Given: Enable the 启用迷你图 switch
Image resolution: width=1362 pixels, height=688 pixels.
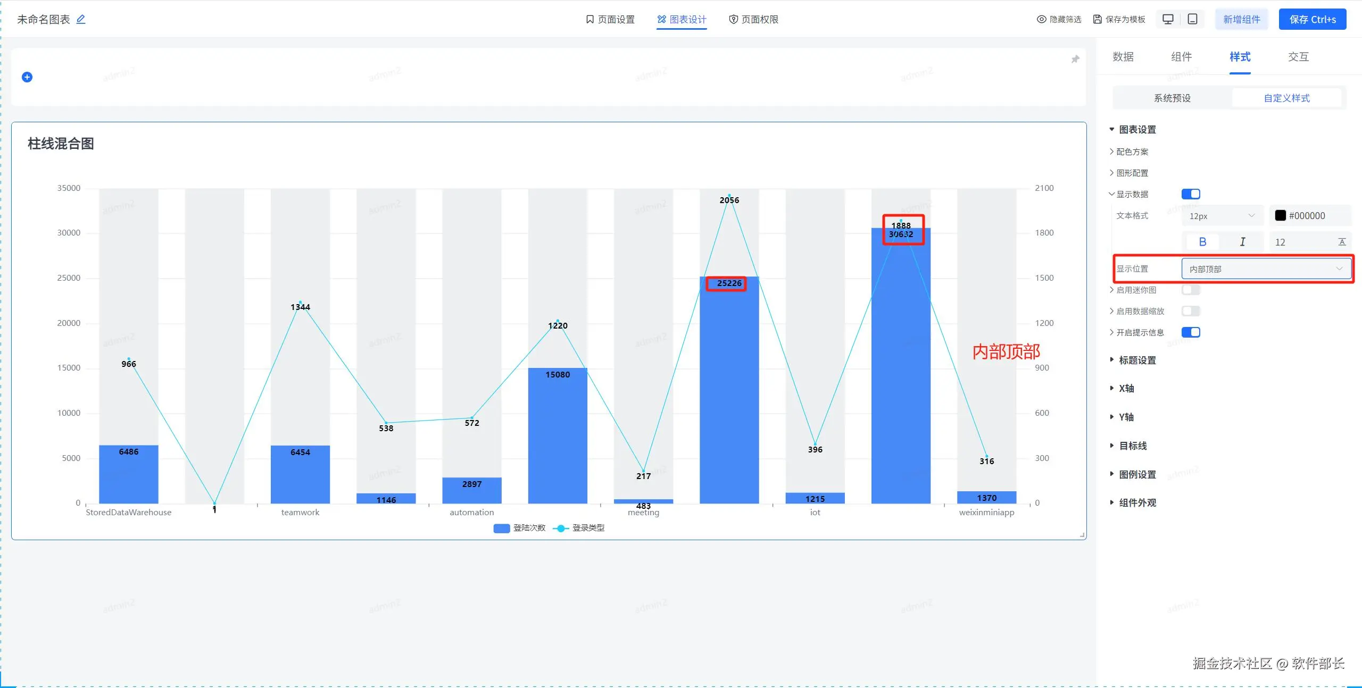Looking at the screenshot, I should pos(1191,290).
